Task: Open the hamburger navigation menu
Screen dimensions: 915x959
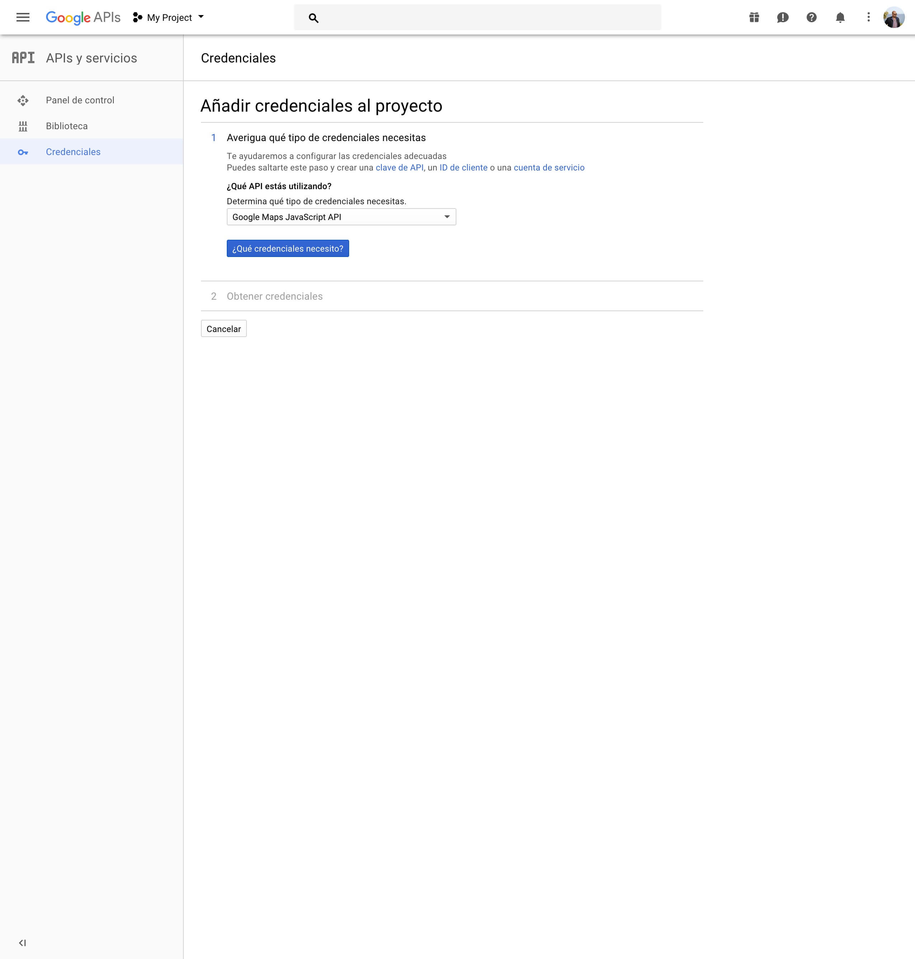Action: click(x=23, y=18)
